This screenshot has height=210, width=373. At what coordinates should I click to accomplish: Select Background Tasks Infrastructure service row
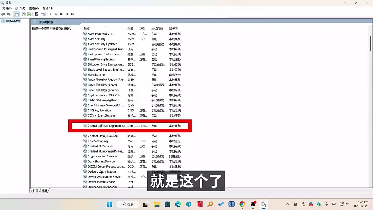[132, 54]
